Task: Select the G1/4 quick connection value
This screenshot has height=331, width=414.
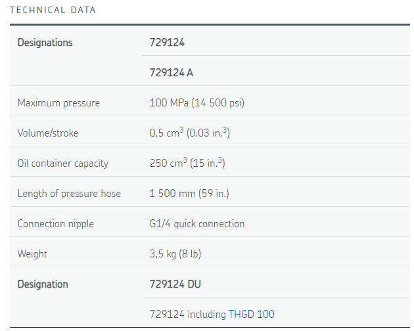Action: click(x=197, y=224)
